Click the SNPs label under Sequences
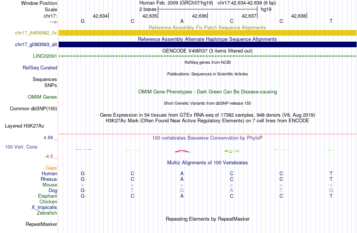 pyautogui.click(x=51, y=85)
